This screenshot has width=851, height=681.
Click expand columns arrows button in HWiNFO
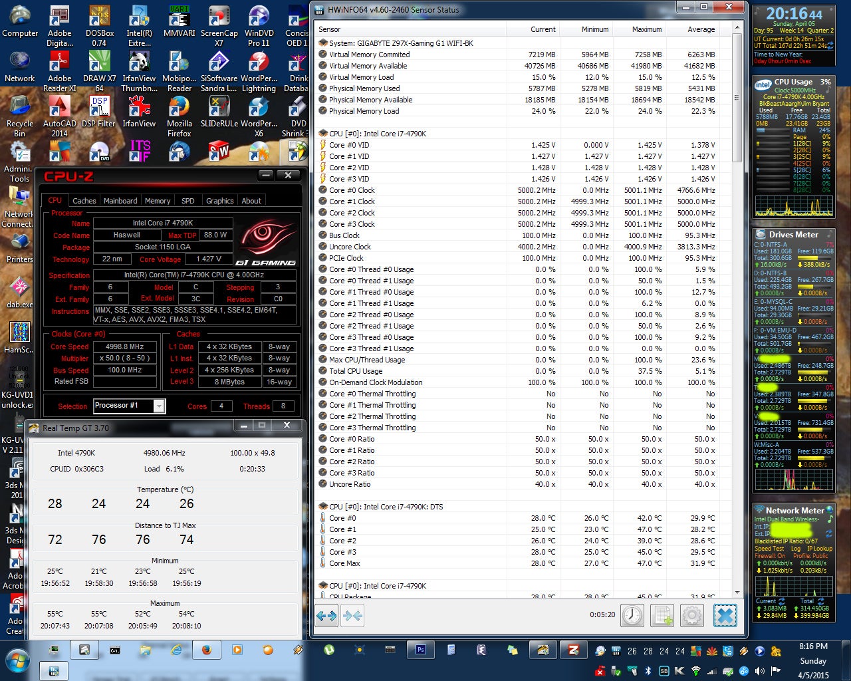point(326,616)
